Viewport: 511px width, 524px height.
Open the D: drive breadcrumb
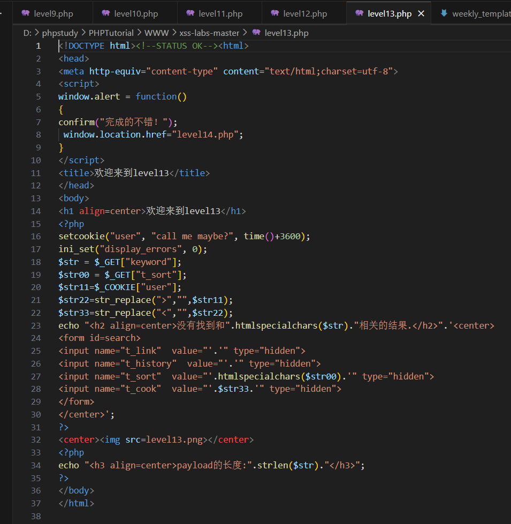click(x=27, y=33)
